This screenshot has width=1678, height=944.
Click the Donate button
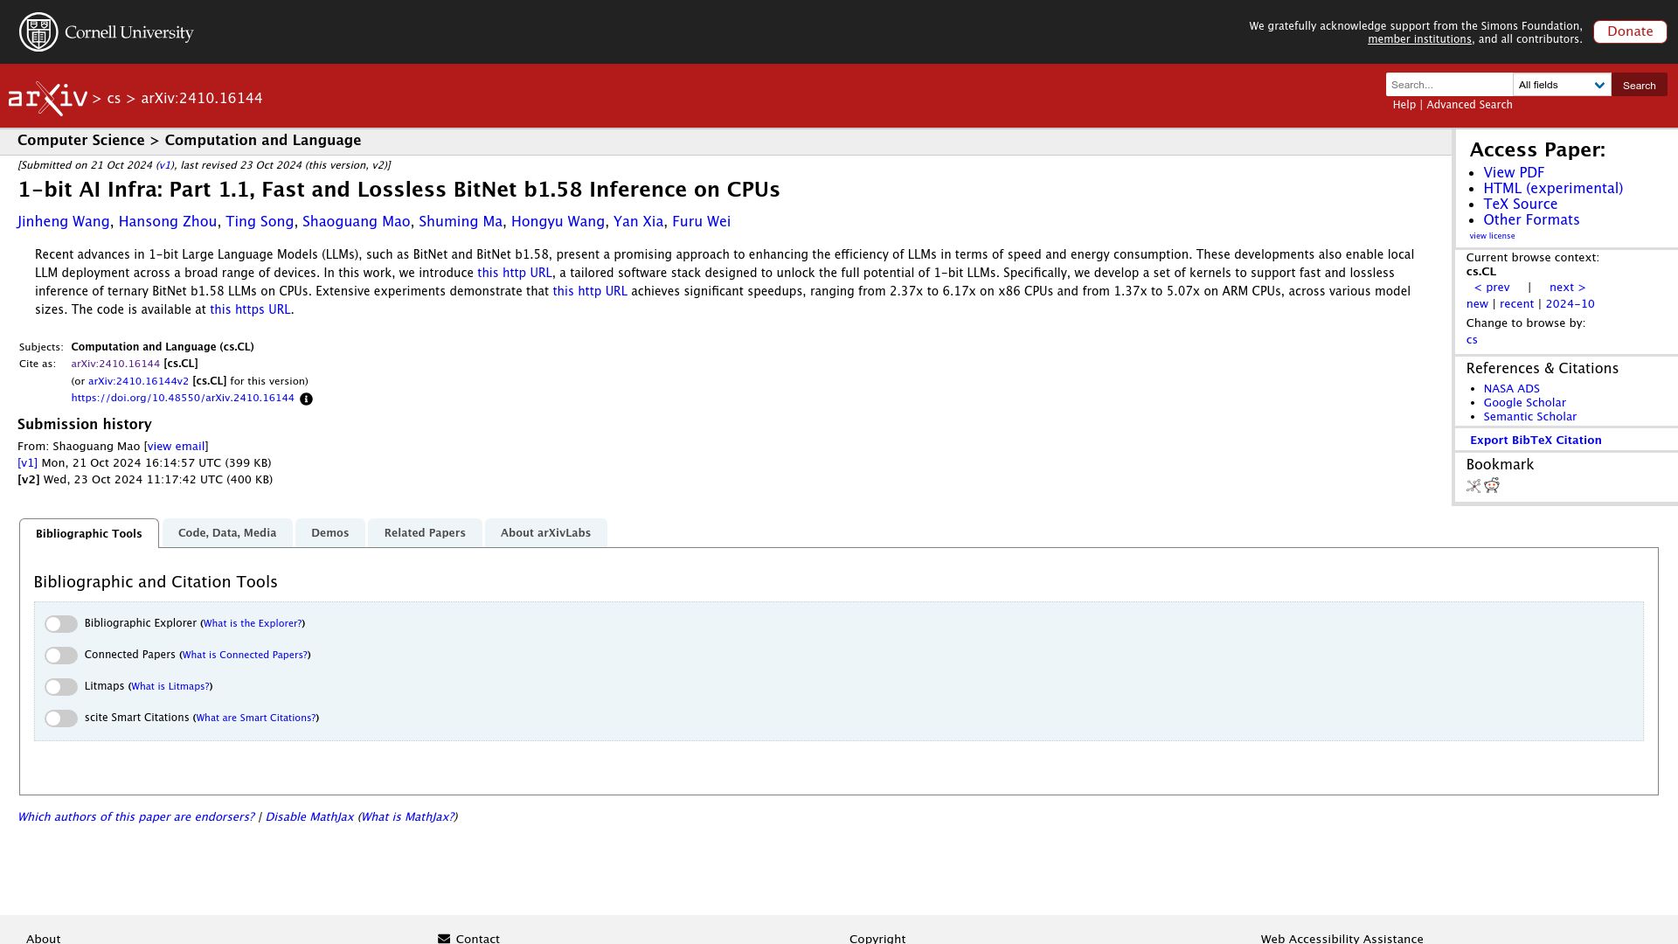coord(1630,31)
